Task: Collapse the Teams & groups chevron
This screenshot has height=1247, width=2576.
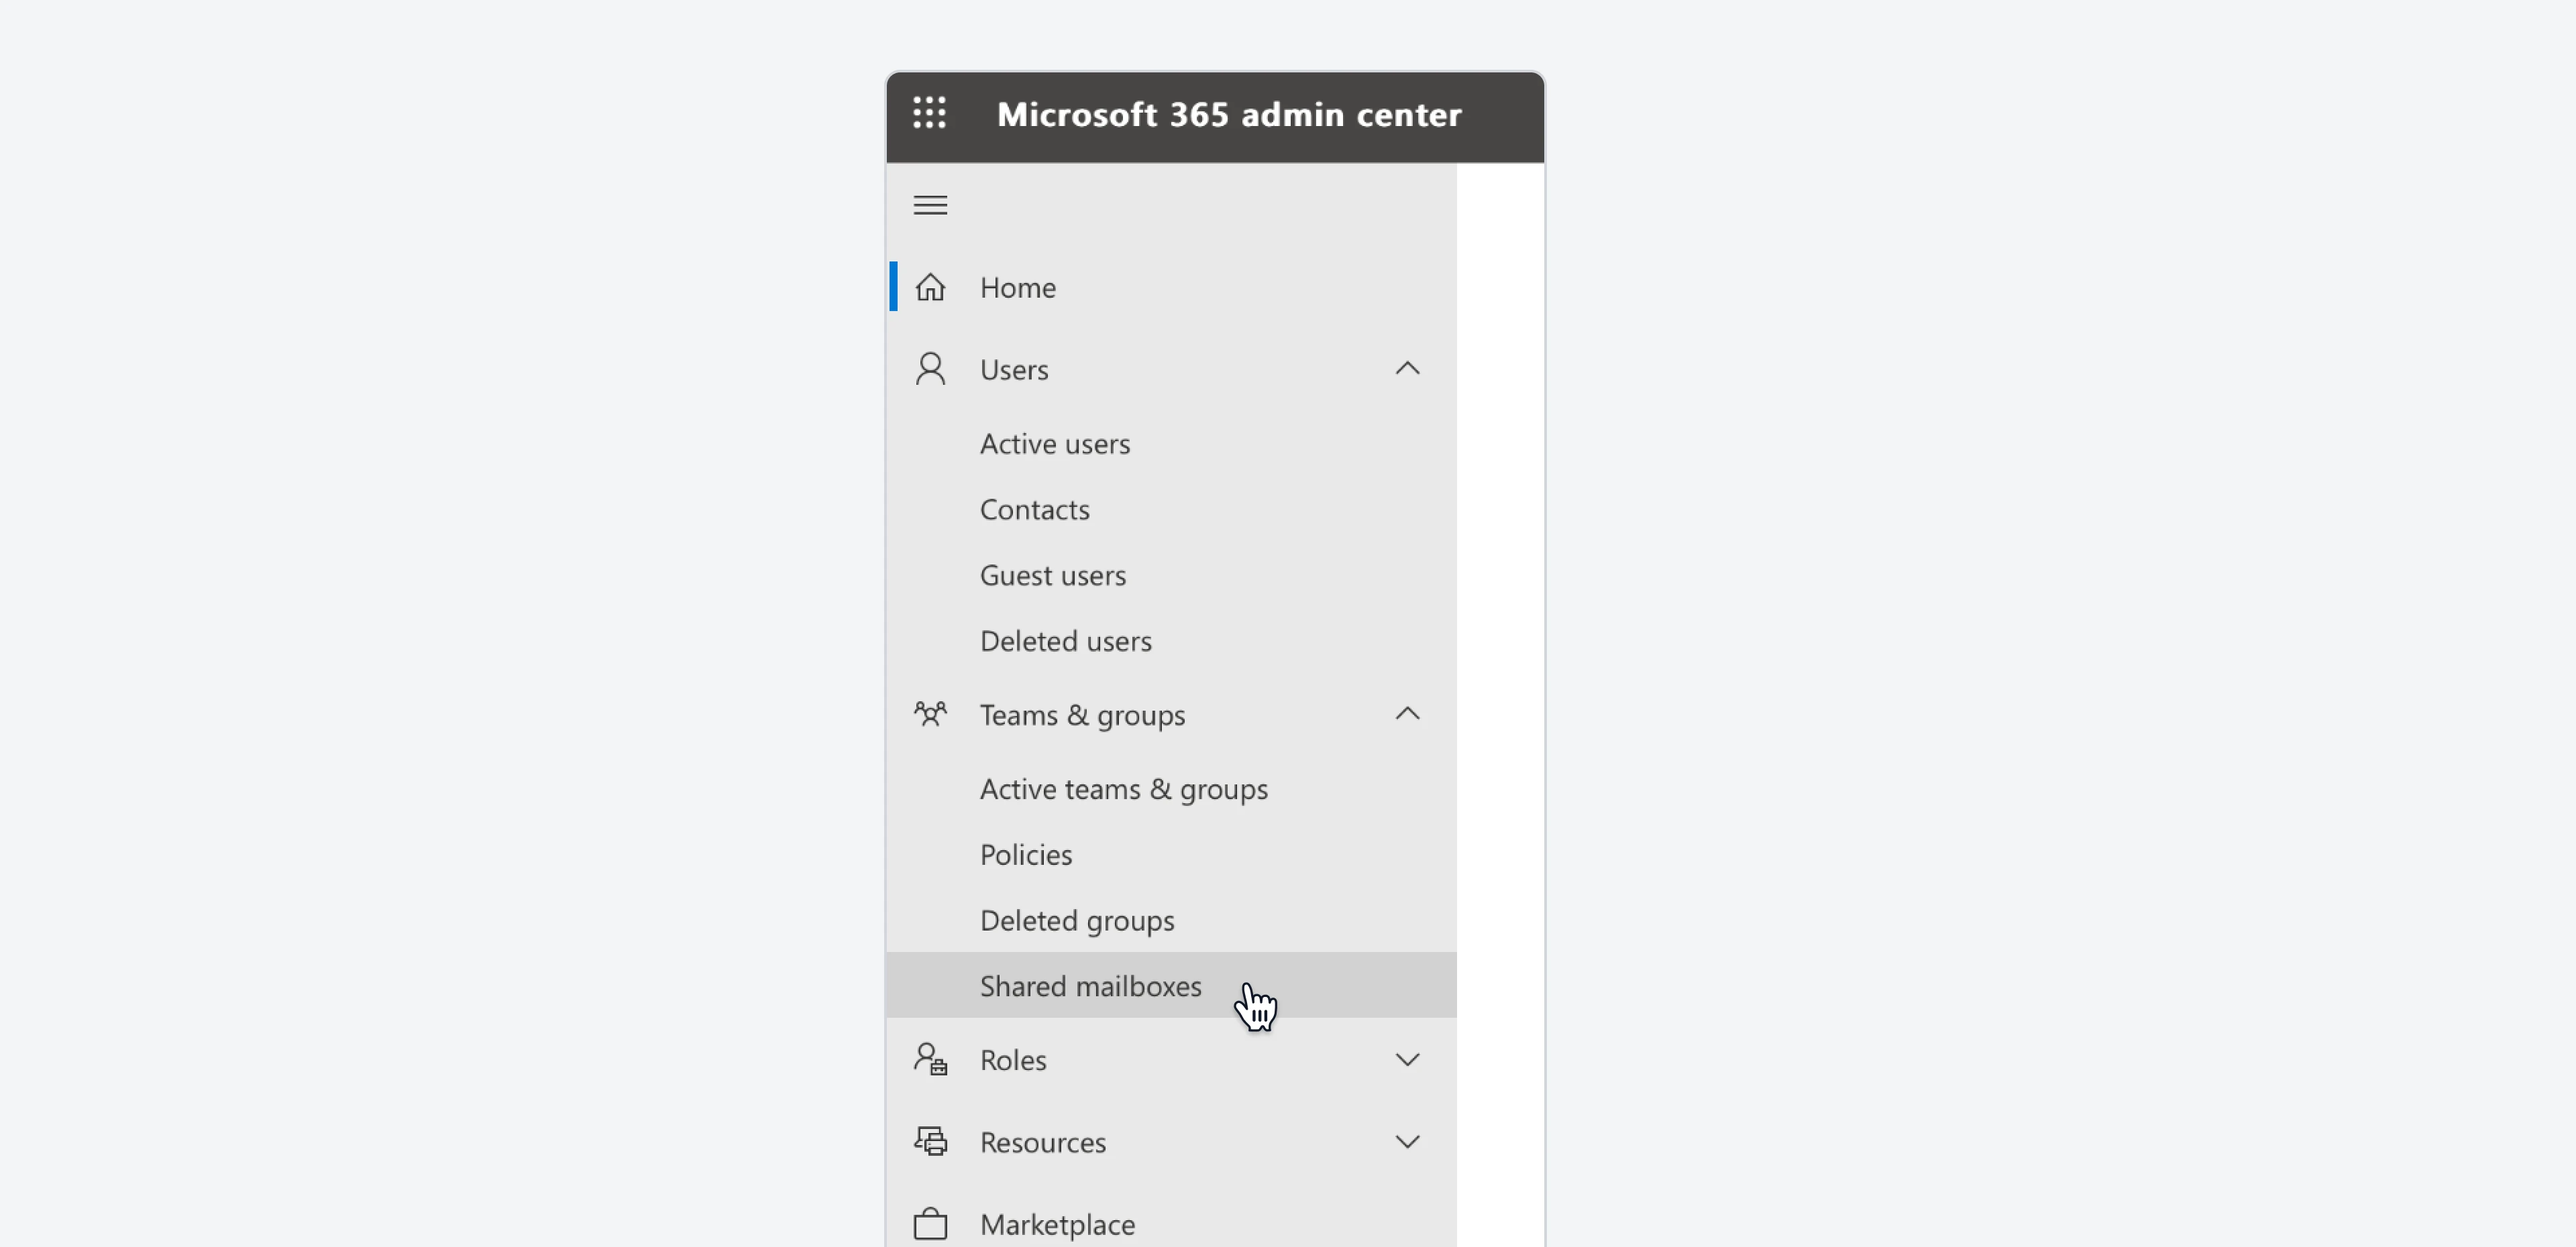Action: tap(1407, 715)
